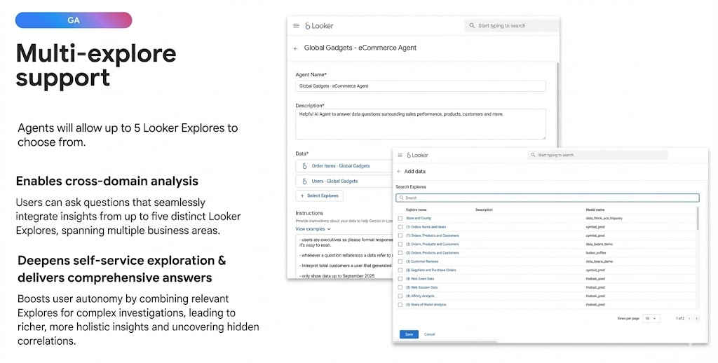Viewport: 718px width, 363px height.
Task: Go back using arrow beside Global Gadgets title
Action: click(x=296, y=48)
